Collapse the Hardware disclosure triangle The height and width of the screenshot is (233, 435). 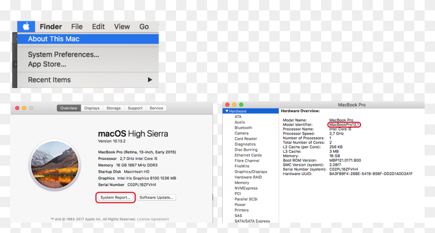(x=227, y=111)
